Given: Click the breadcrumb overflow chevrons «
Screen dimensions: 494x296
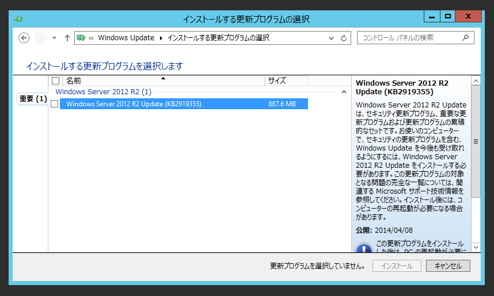Looking at the screenshot, I should pos(91,39).
